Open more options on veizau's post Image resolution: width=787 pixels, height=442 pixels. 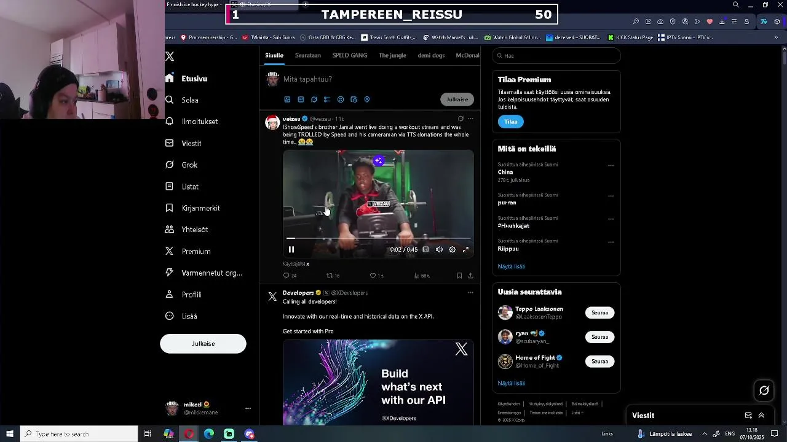point(470,118)
